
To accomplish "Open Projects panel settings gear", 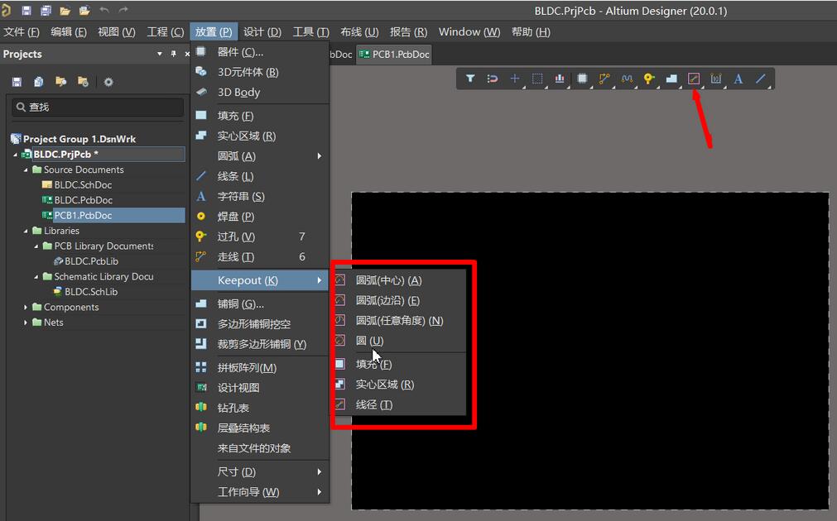I will point(108,82).
